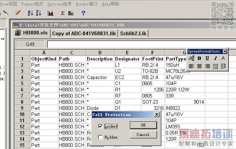236x149 pixels.
Task: Click the FootPrint header cell
Action: pos(153,59)
